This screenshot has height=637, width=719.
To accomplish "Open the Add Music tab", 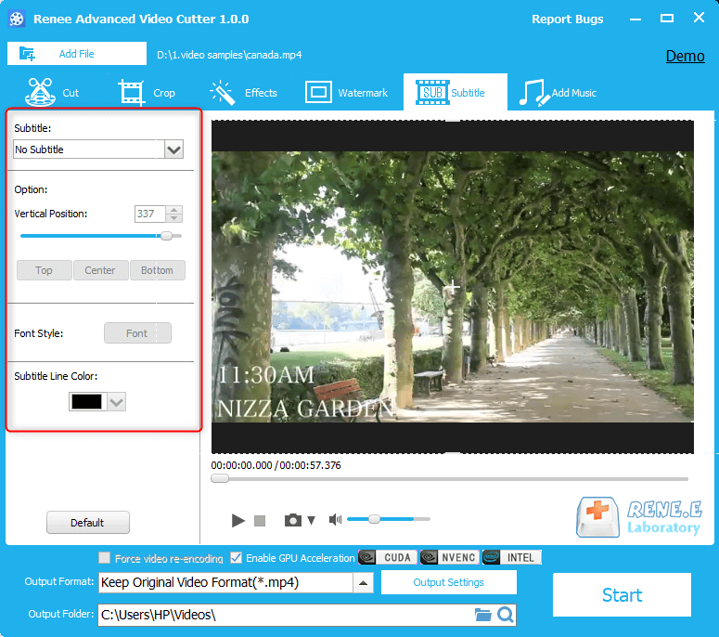I will pyautogui.click(x=558, y=92).
